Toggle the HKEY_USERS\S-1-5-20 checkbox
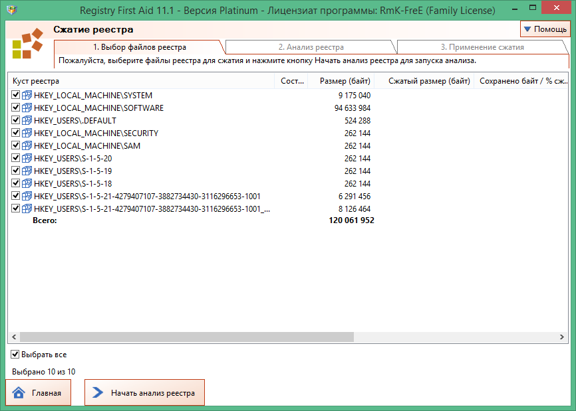The image size is (576, 411). (15, 158)
